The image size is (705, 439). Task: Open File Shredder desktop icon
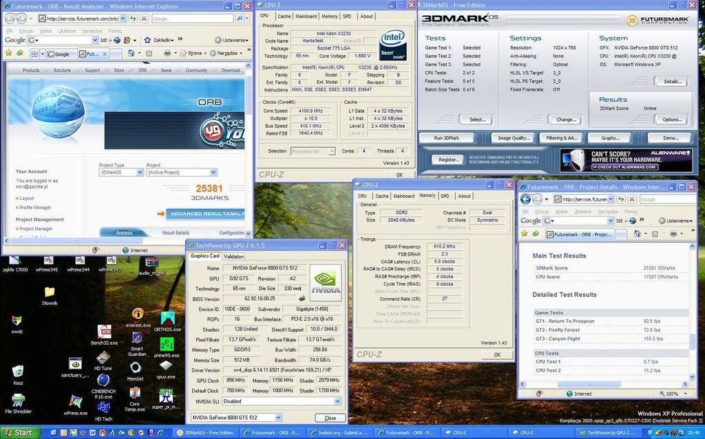[x=18, y=403]
